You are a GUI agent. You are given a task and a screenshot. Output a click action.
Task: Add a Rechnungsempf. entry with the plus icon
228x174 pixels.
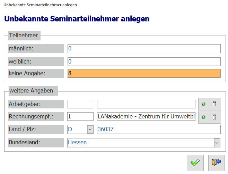tap(203, 117)
